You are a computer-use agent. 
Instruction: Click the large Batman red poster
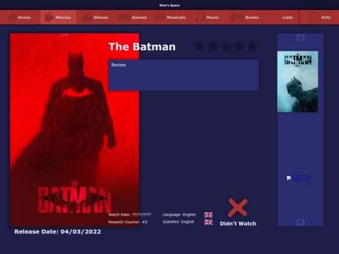75,130
